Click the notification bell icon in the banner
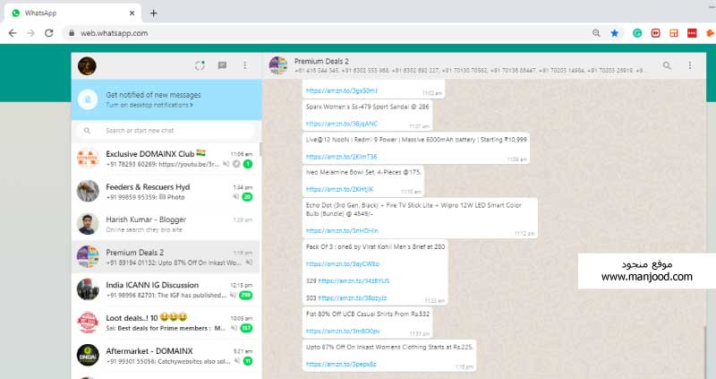716x379 pixels. pyautogui.click(x=88, y=99)
